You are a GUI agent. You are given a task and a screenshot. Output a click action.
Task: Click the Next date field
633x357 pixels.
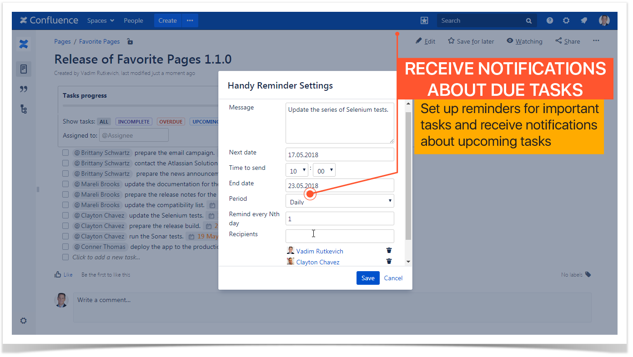340,154
